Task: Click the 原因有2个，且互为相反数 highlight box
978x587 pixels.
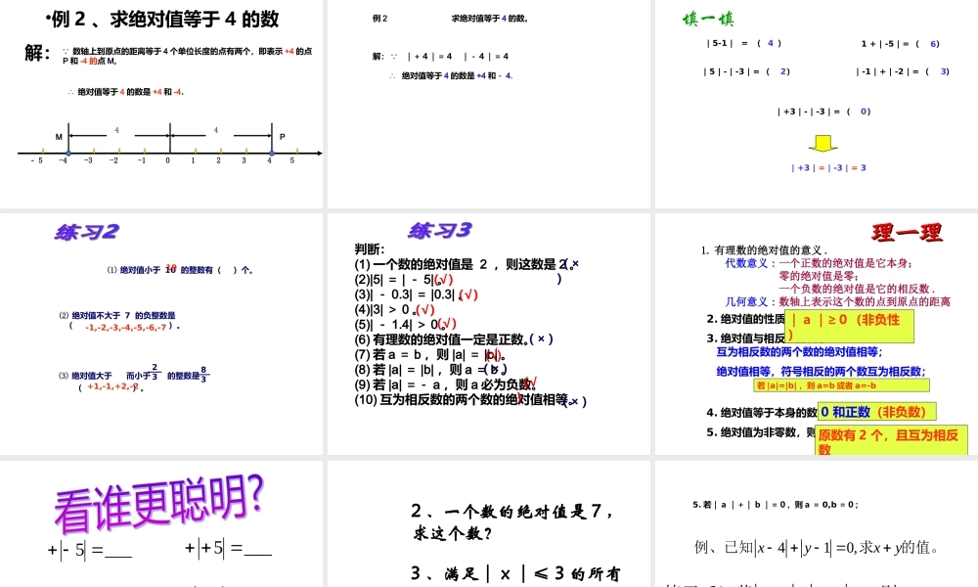Action: click(888, 441)
